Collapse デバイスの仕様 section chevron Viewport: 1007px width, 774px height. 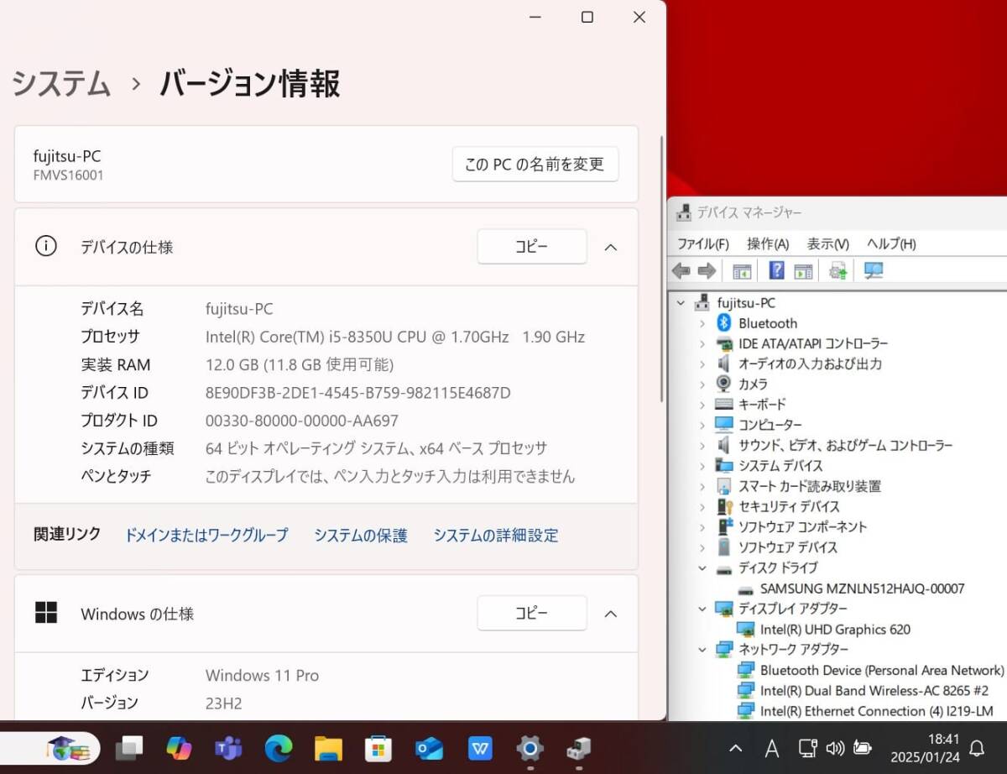point(611,247)
